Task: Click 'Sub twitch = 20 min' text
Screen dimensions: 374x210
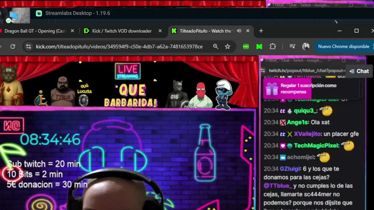Action: (x=44, y=164)
